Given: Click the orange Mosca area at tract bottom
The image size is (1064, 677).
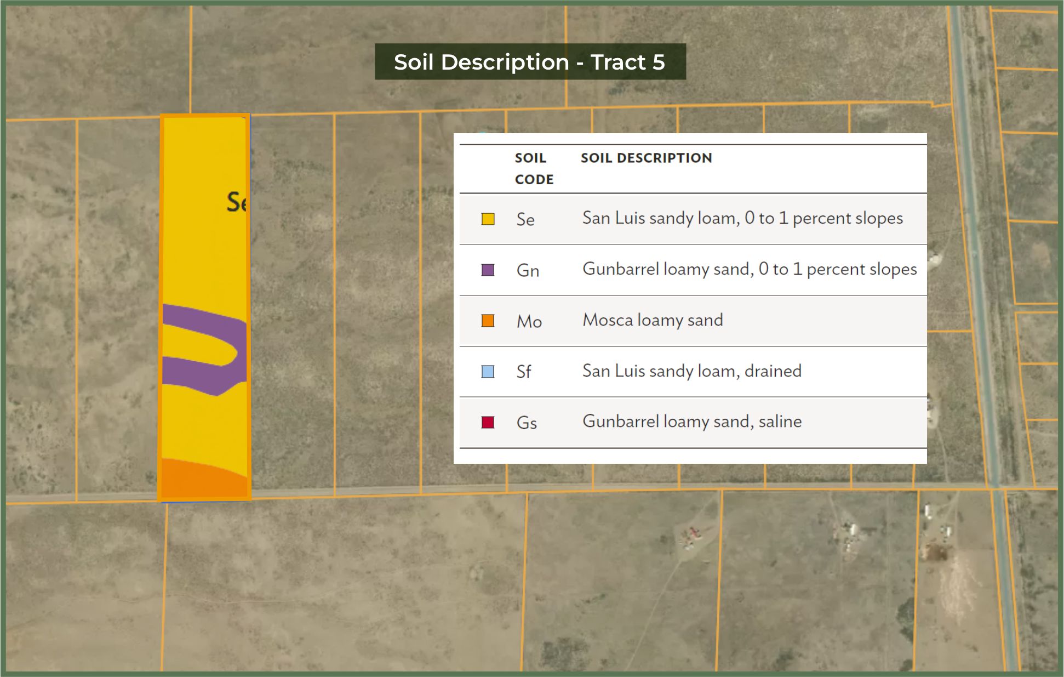Looking at the screenshot, I should tap(203, 481).
